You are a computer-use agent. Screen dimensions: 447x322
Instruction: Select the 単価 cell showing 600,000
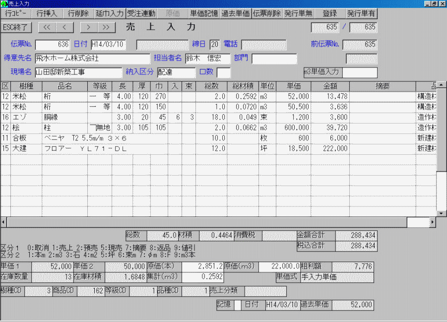(293, 128)
